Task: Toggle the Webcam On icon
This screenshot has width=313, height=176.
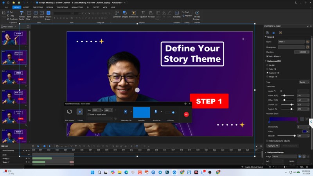Action: (x=125, y=112)
